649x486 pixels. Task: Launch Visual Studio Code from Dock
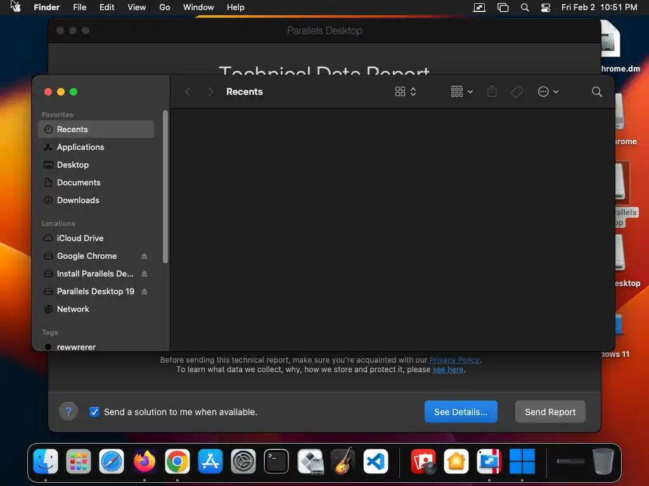coord(376,461)
